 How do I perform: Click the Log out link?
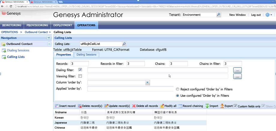[x=256, y=15]
